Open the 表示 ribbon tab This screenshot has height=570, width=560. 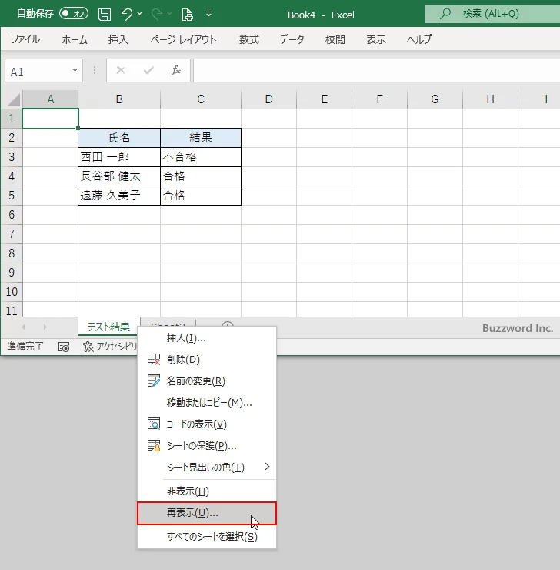[375, 39]
